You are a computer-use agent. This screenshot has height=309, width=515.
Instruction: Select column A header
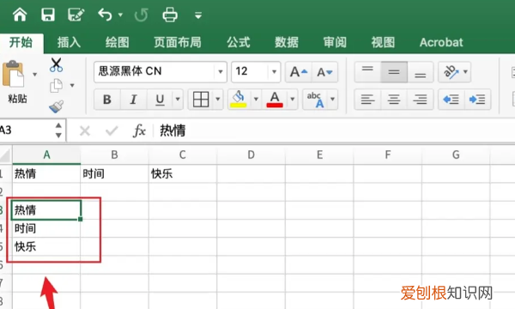pos(46,154)
